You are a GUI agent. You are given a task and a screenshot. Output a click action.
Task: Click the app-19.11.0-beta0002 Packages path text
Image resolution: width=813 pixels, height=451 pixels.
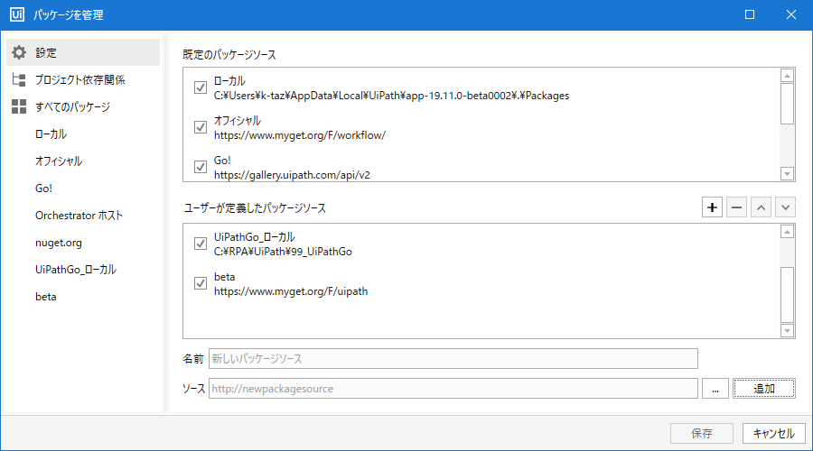pyautogui.click(x=391, y=96)
